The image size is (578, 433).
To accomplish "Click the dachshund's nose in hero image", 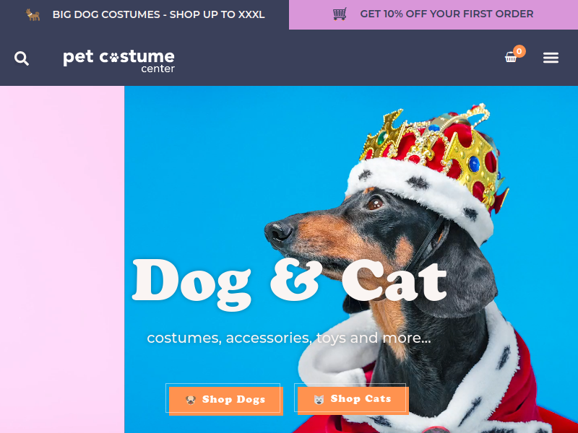I will tap(278, 232).
